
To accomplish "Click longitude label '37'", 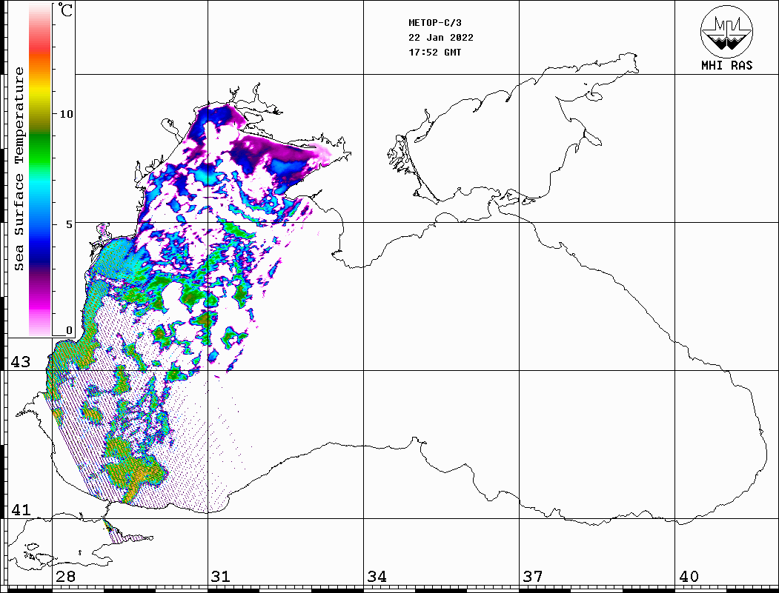I will coord(533,577).
